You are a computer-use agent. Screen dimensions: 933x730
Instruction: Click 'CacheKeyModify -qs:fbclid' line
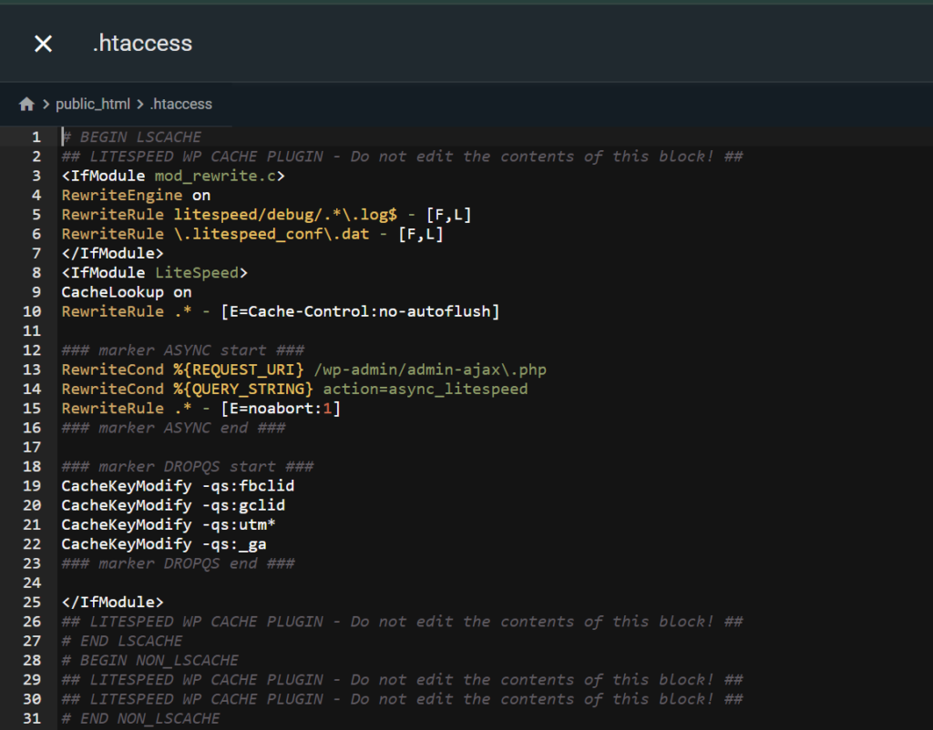(178, 486)
